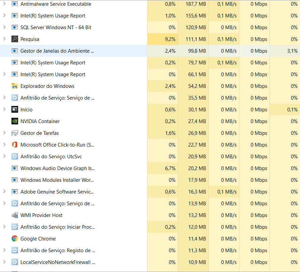Click the Windows Audio Device Graph icon
Viewport: 300px width, 272px height.
pyautogui.click(x=15, y=168)
